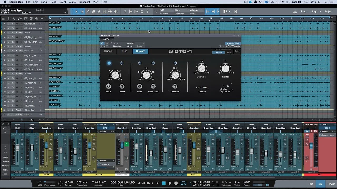This screenshot has height=189, width=337.
Task: Open the Transport menu
Action: (84, 2)
